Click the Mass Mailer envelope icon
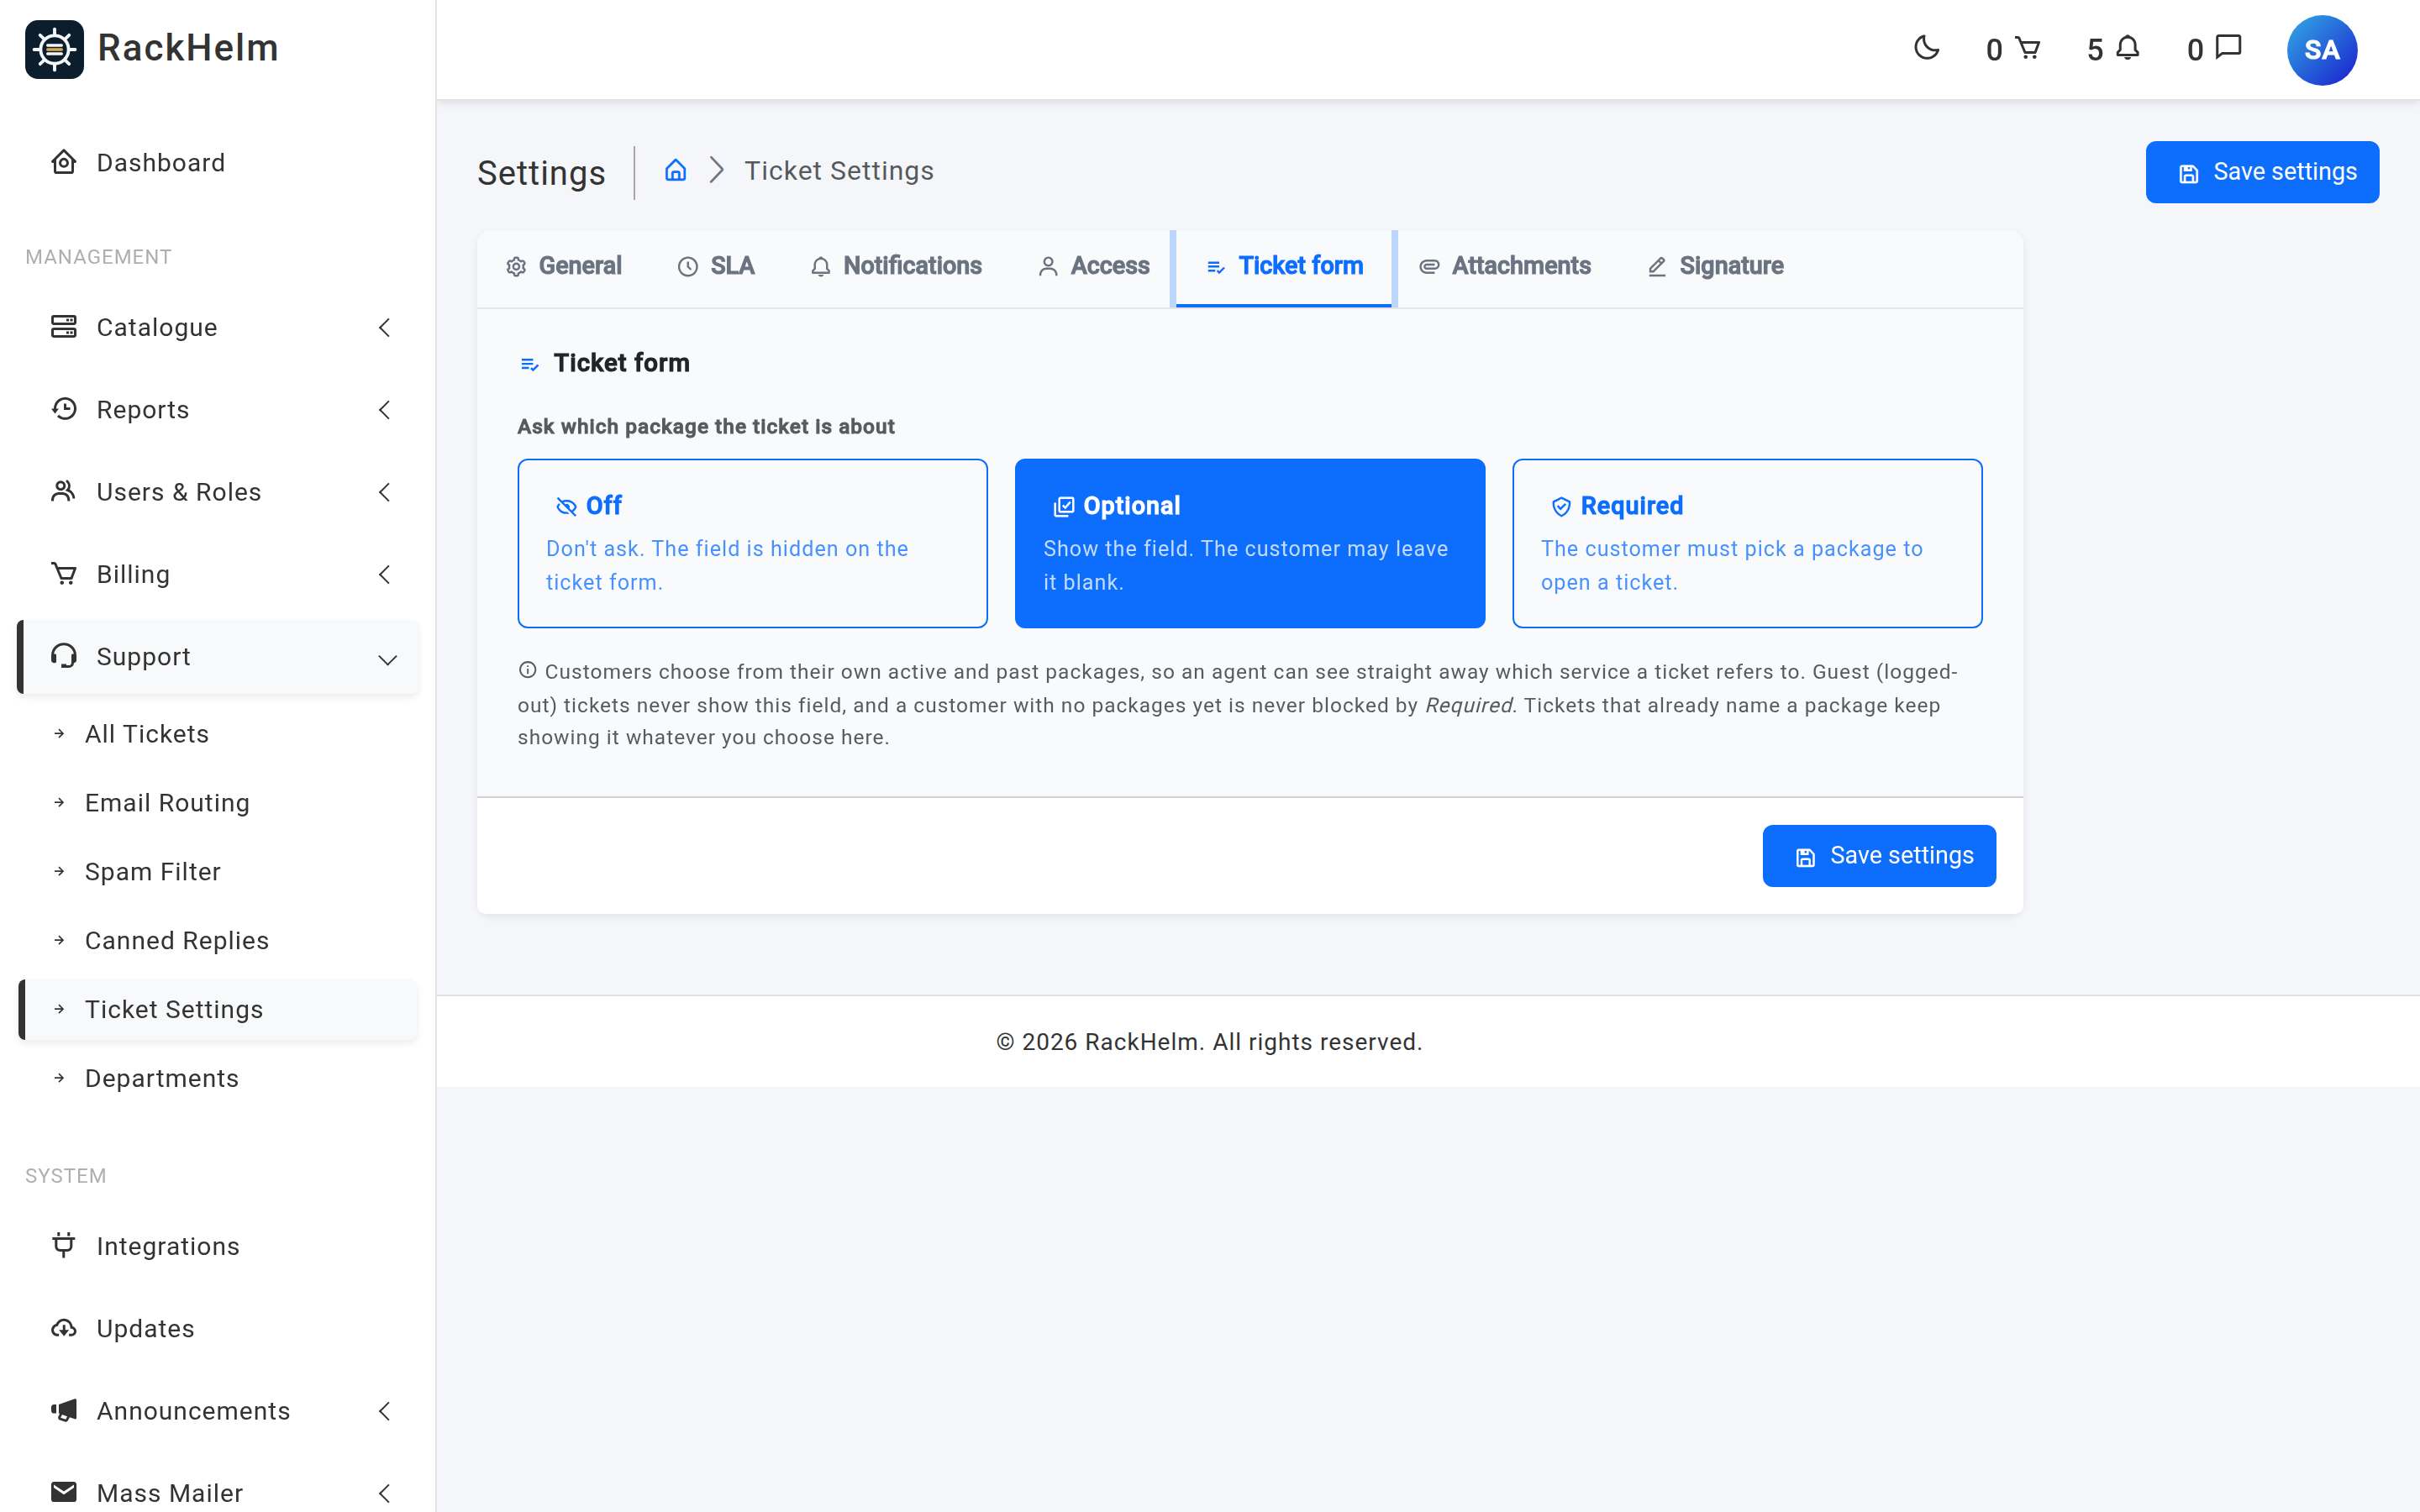2420x1512 pixels. pos(64,1492)
